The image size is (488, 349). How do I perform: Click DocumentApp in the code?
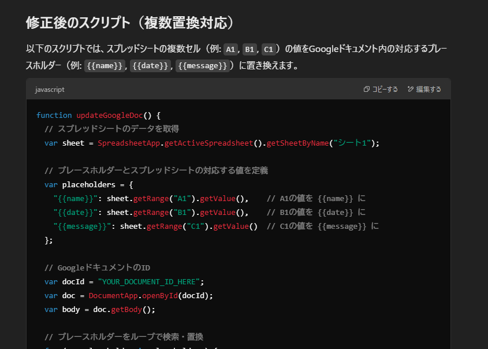coord(113,295)
